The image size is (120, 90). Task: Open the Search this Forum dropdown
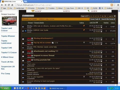108,19
